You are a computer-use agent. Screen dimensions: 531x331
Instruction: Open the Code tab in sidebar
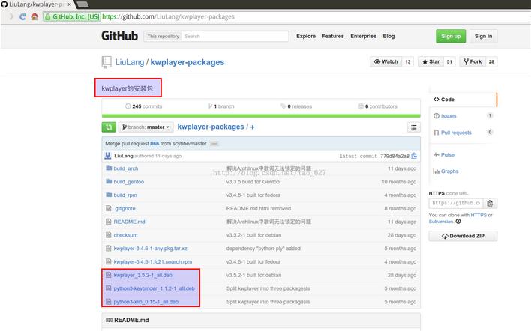463,100
